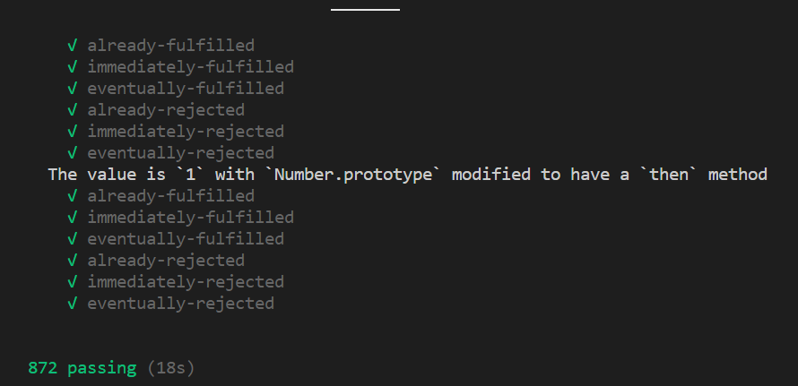This screenshot has width=798, height=386.
Task: Click the last eventually-rejected test text
Action: [x=180, y=304]
